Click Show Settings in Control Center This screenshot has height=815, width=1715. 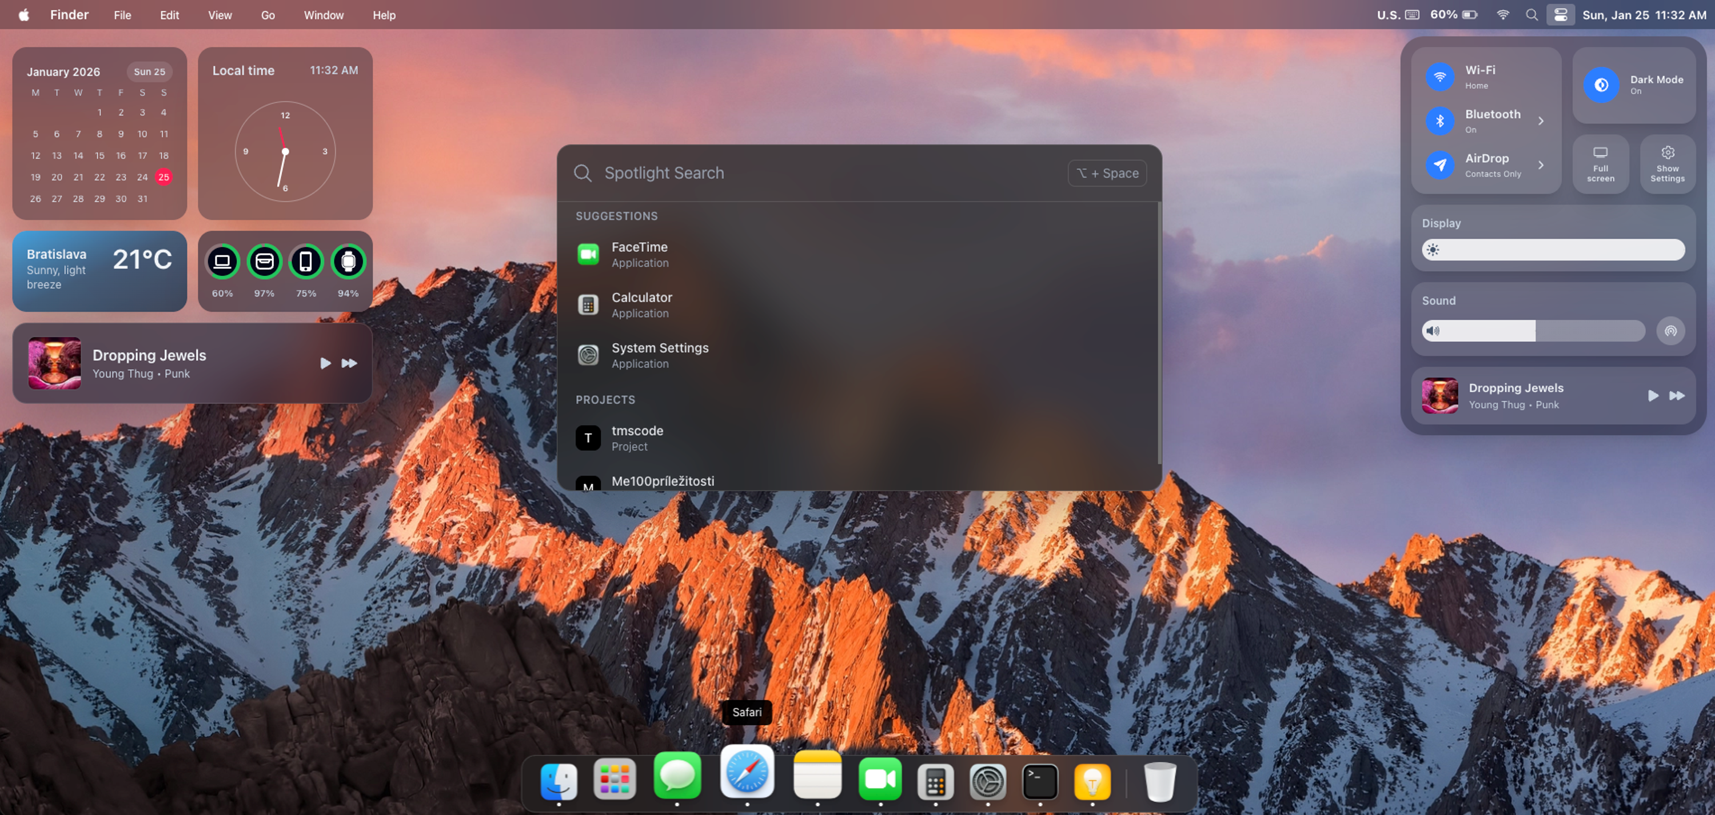[1667, 164]
